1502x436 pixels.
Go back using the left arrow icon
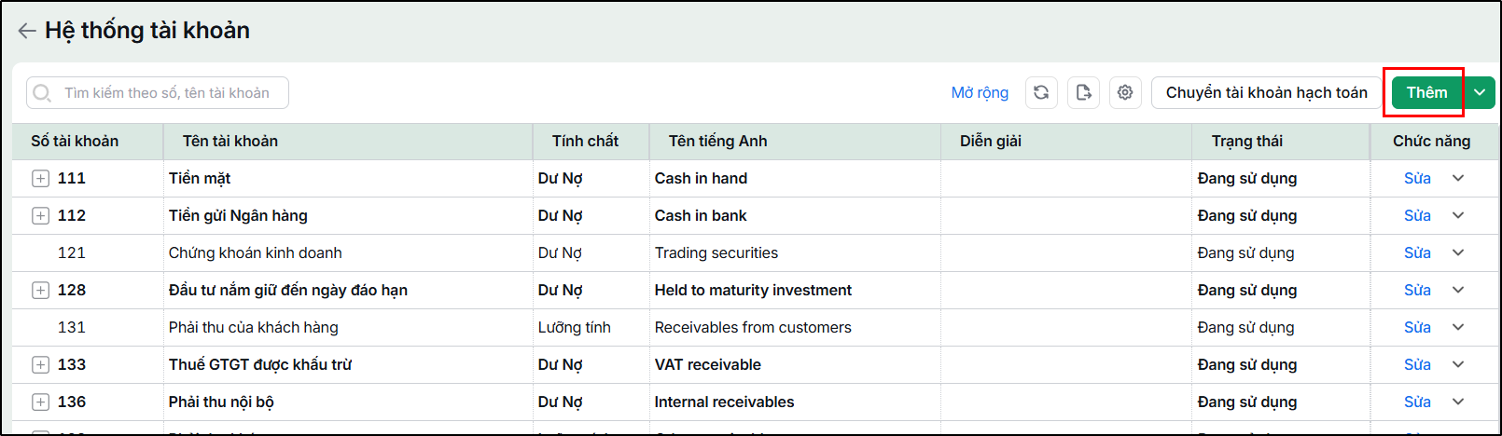click(x=27, y=31)
